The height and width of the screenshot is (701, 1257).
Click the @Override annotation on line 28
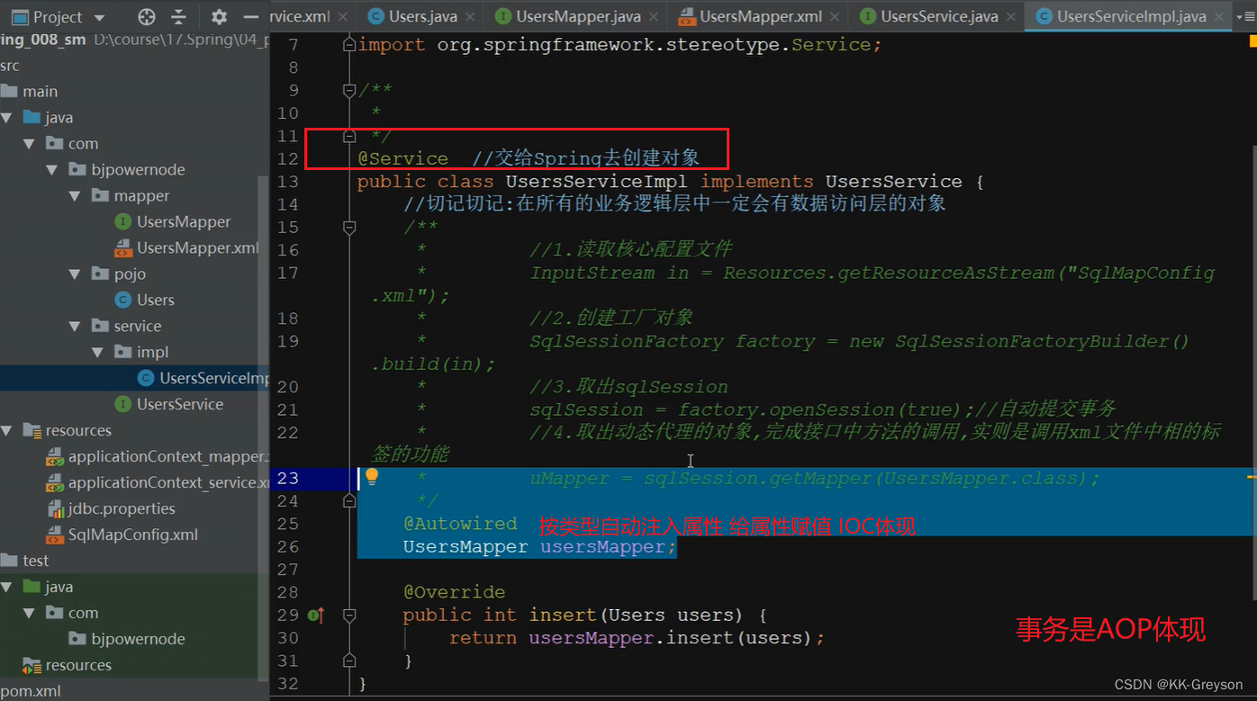pos(454,592)
